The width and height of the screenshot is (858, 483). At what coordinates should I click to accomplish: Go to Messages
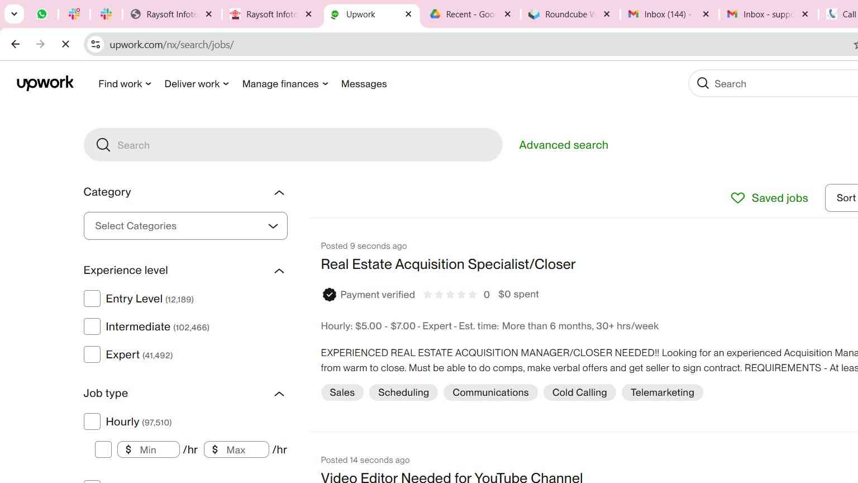click(x=364, y=84)
